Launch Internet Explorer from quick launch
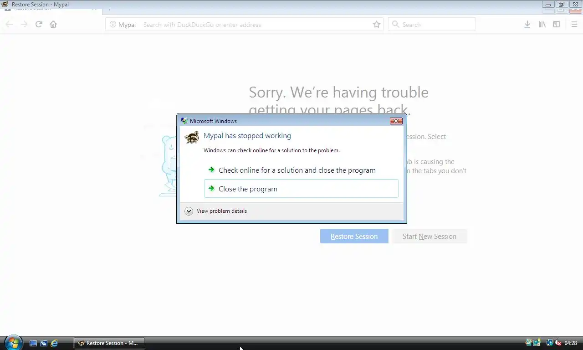Screen dimensions: 583x350 [x=54, y=343]
